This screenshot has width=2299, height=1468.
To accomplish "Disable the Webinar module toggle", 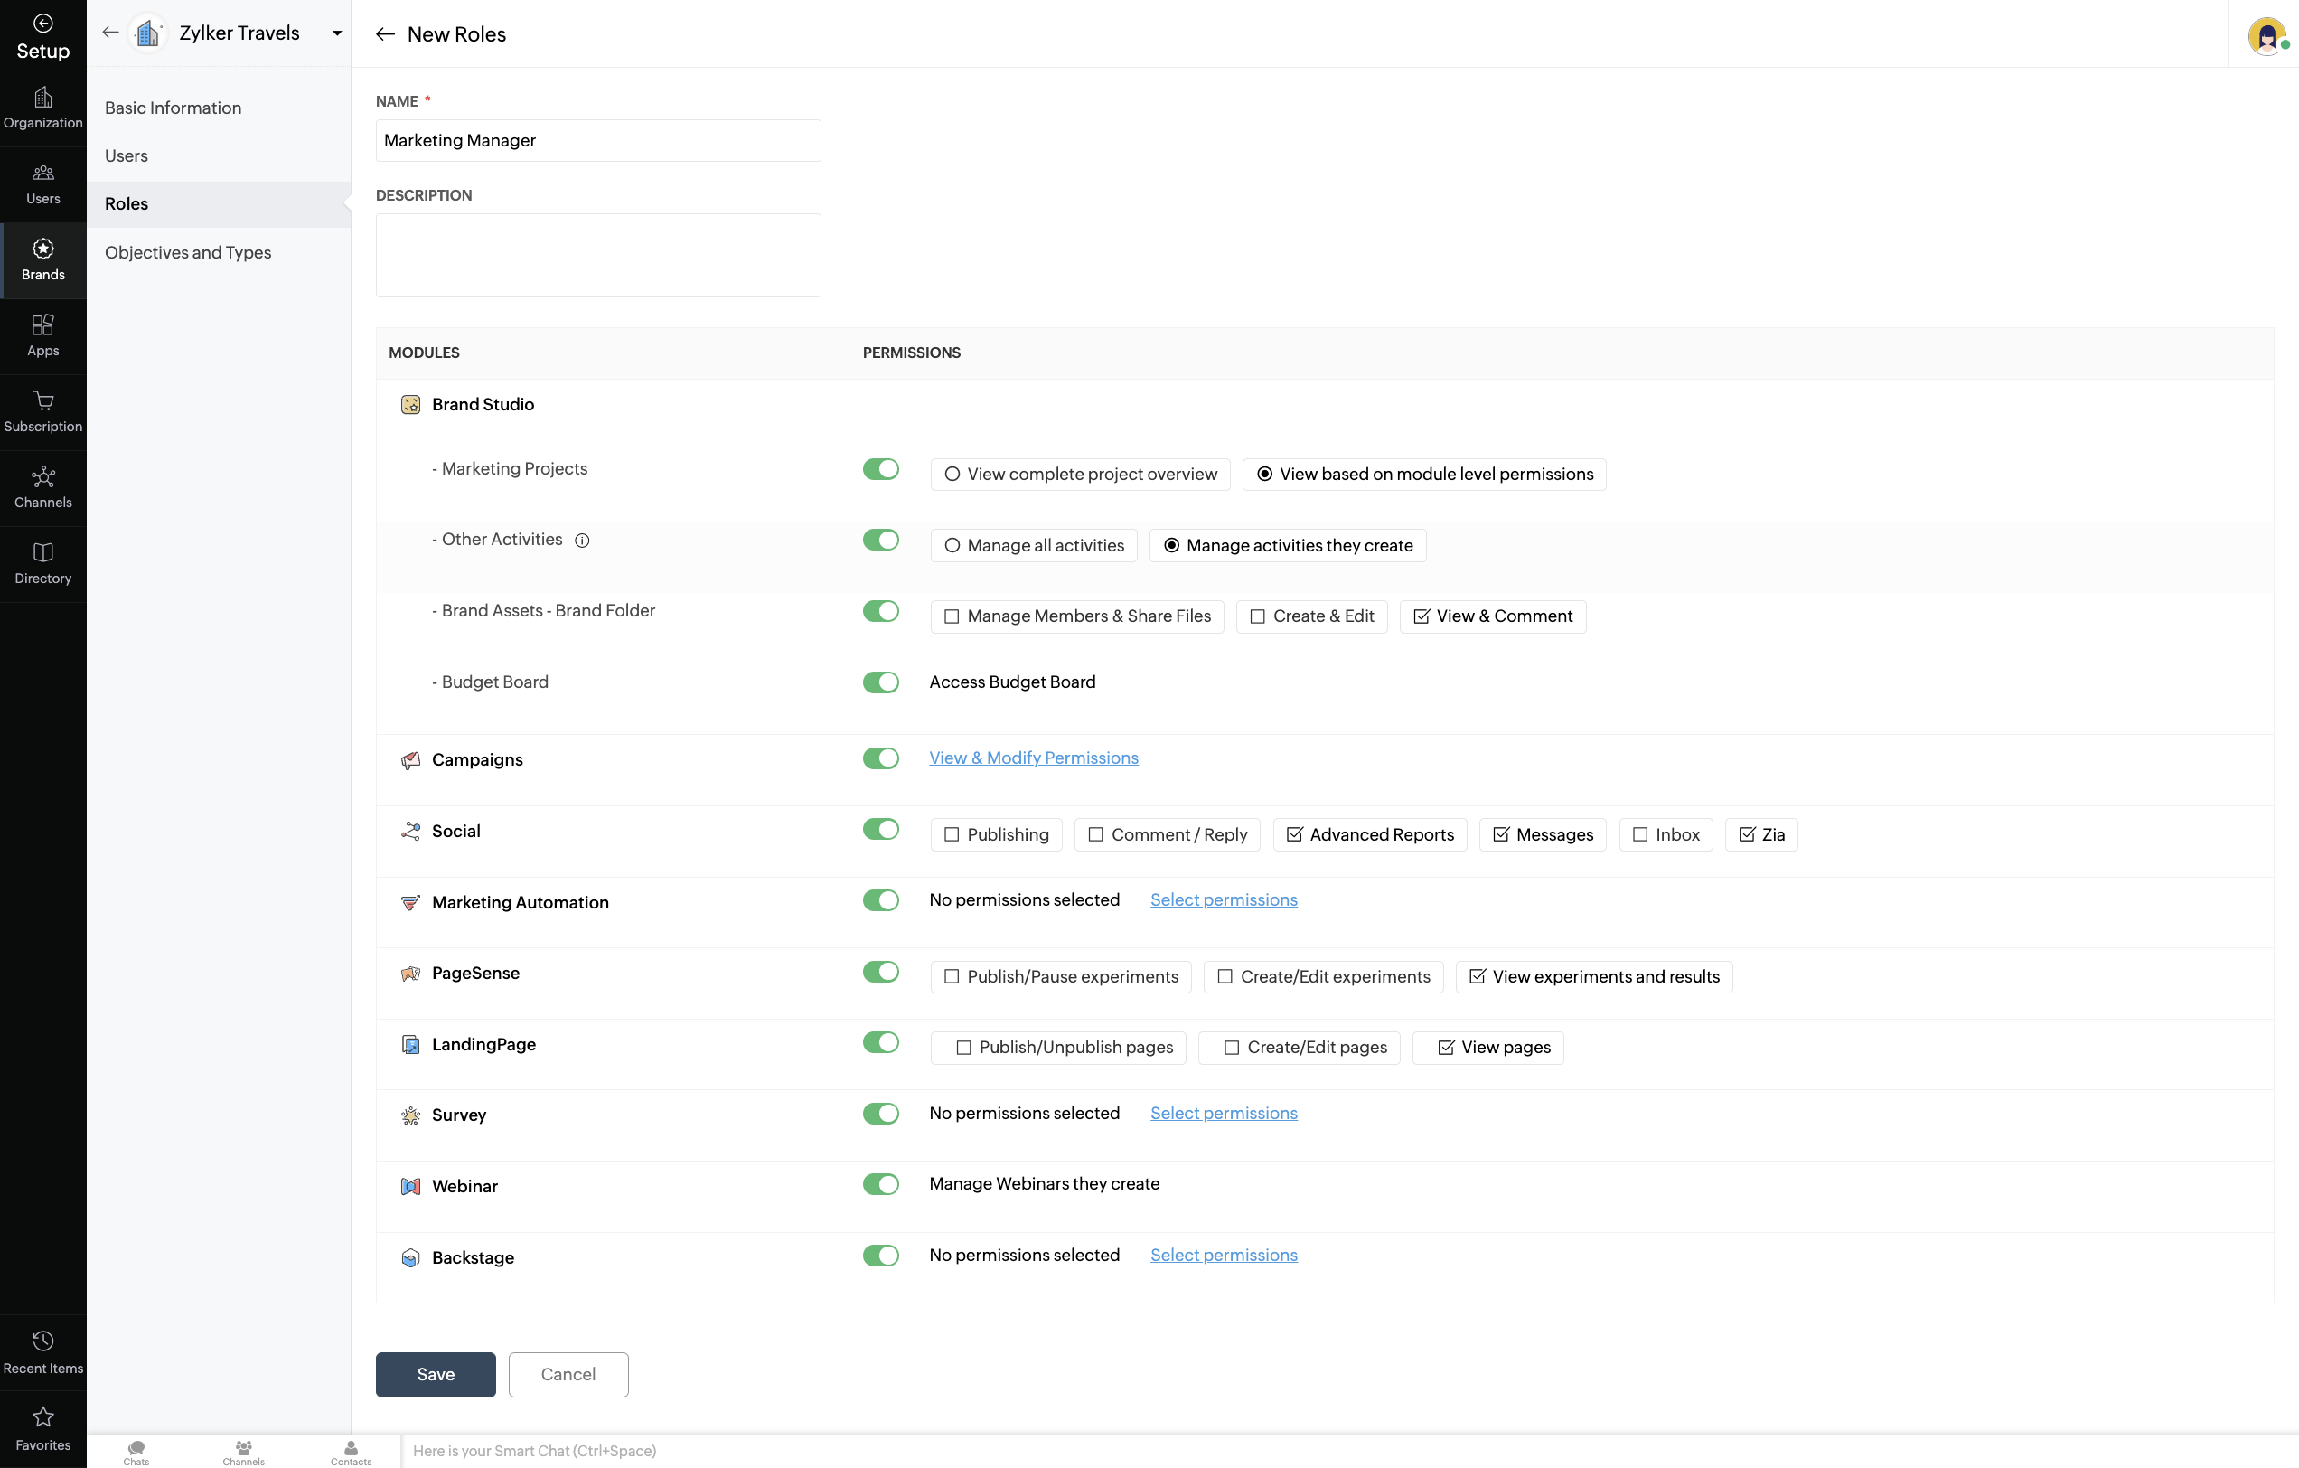I will coord(880,1184).
